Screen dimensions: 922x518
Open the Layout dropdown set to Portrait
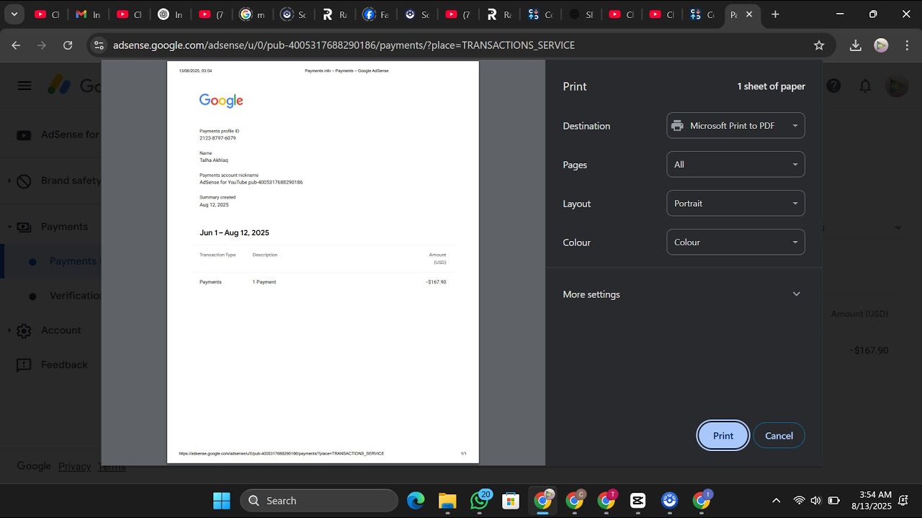[x=735, y=204]
